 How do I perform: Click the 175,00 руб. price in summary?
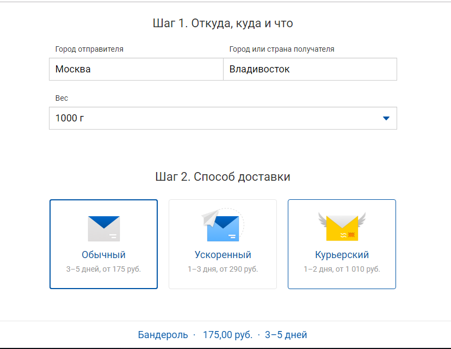click(227, 335)
